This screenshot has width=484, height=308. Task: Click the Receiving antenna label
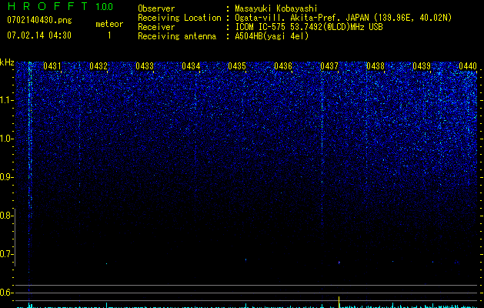pos(177,36)
